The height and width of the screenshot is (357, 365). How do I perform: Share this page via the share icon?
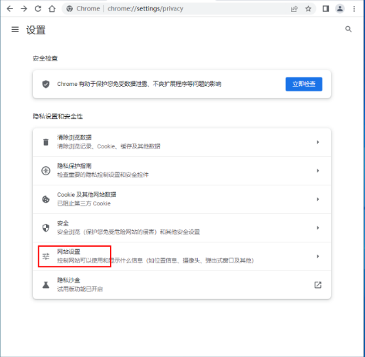(294, 9)
